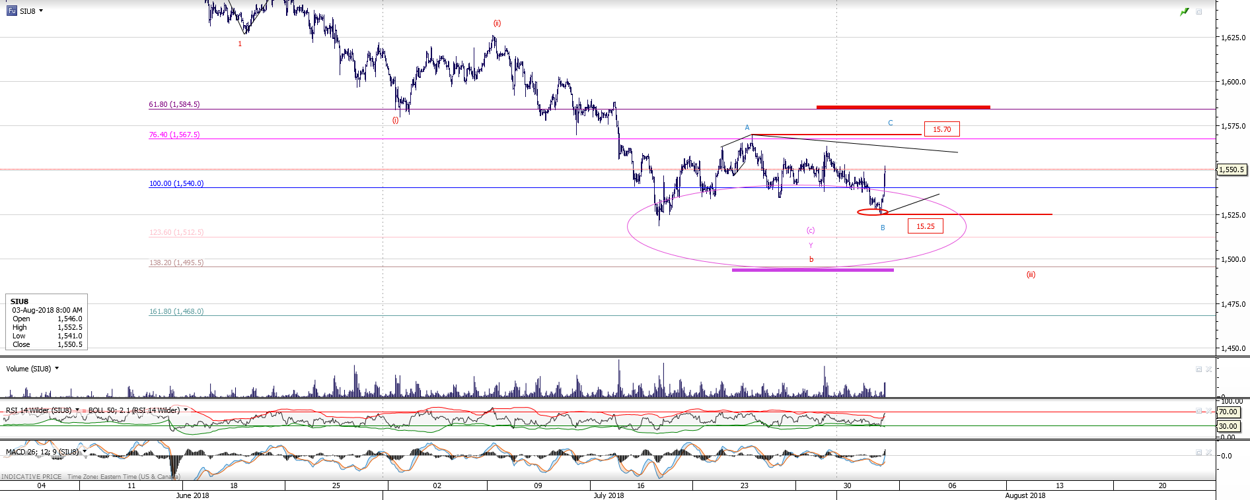Open the MACD 26; 12; 9 dropdown
The height and width of the screenshot is (500, 1250).
pos(85,452)
